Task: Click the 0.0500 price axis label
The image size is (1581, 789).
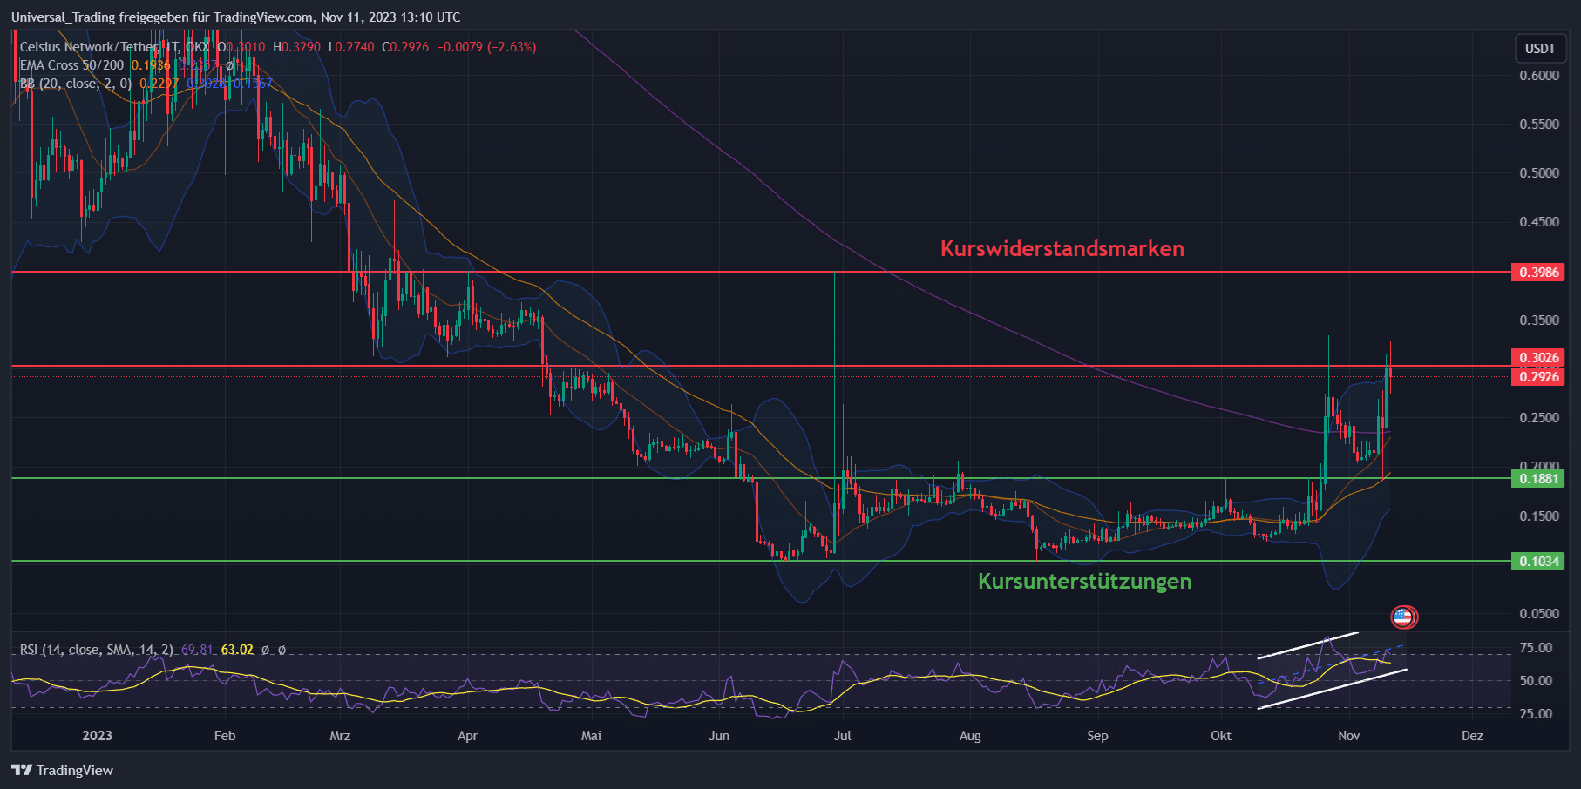Action: [1539, 614]
